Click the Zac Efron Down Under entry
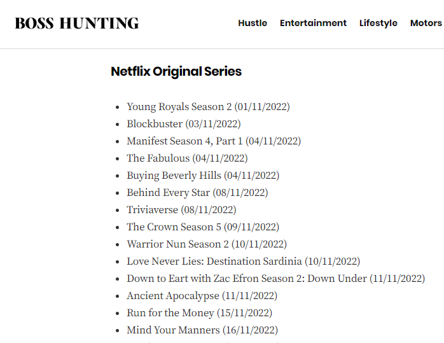This screenshot has width=444, height=343. tap(275, 279)
